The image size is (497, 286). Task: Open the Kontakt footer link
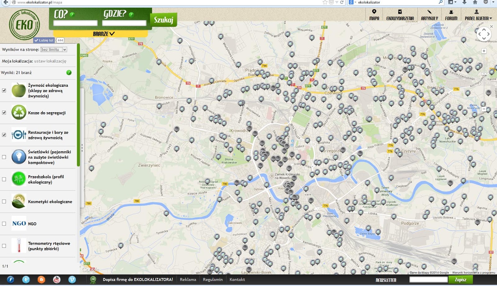tap(237, 279)
